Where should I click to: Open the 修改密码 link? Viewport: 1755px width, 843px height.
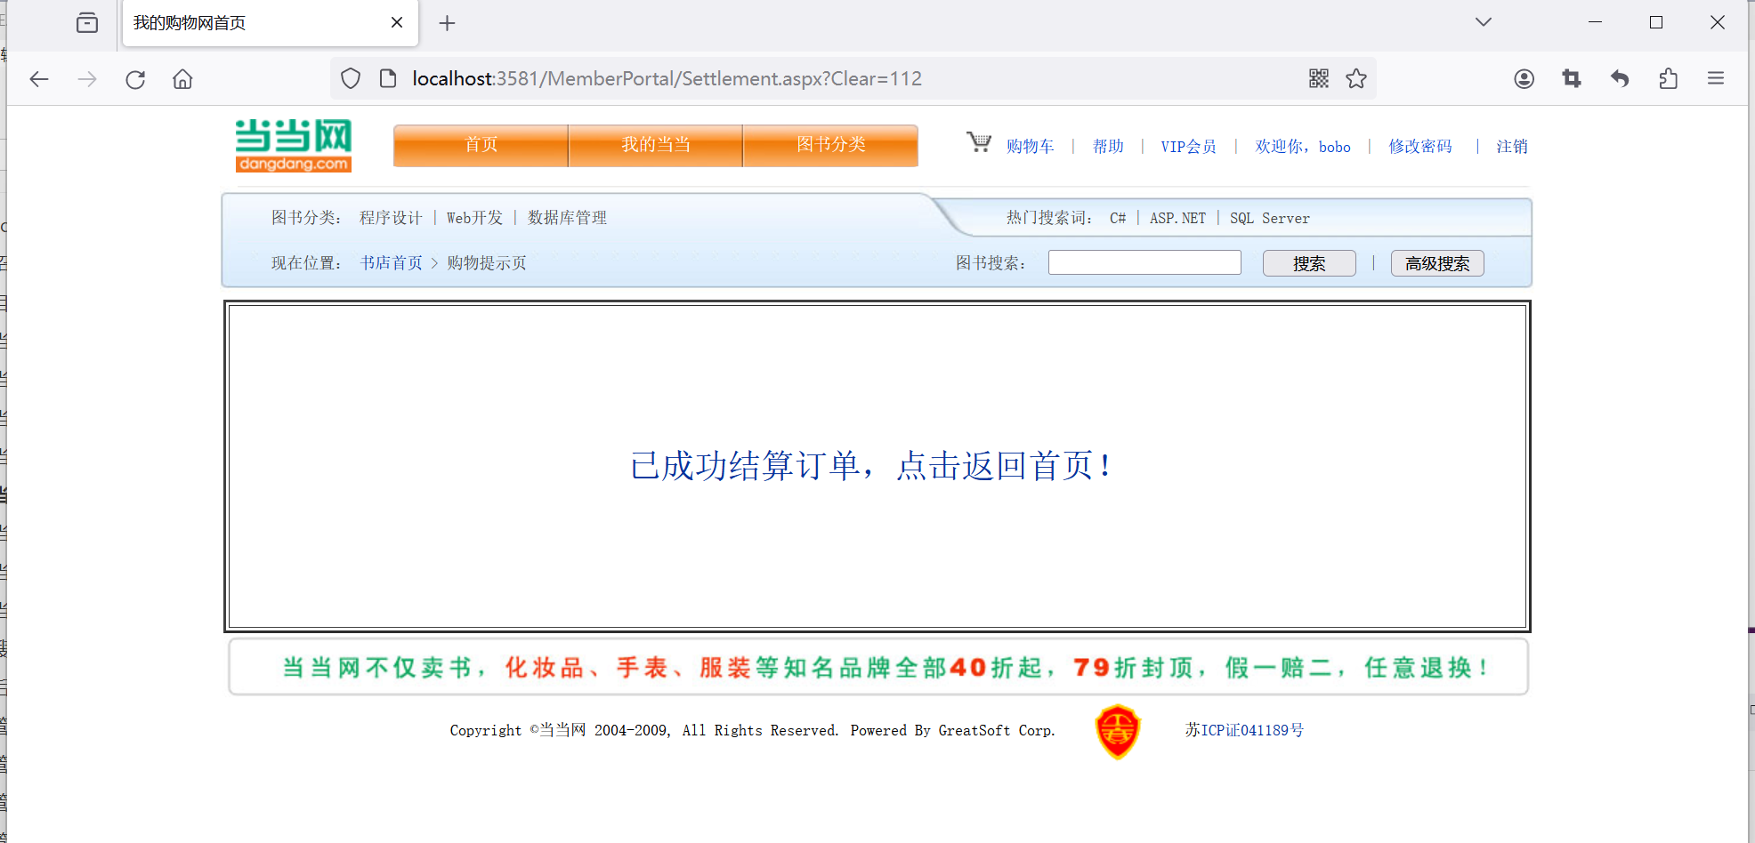tap(1420, 147)
